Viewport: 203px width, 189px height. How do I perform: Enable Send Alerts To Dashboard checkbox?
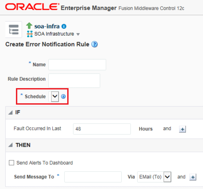pyautogui.click(x=11, y=163)
